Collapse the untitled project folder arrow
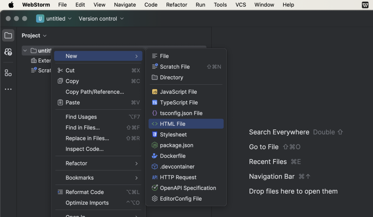The height and width of the screenshot is (217, 373). pyautogui.click(x=25, y=51)
